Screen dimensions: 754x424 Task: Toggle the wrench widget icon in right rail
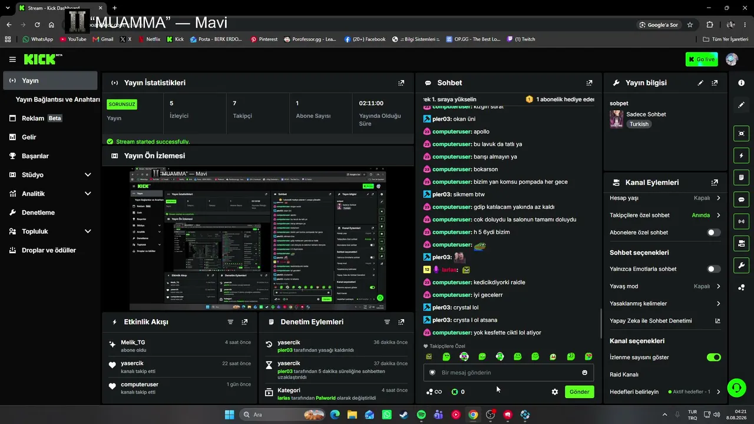pyautogui.click(x=742, y=266)
